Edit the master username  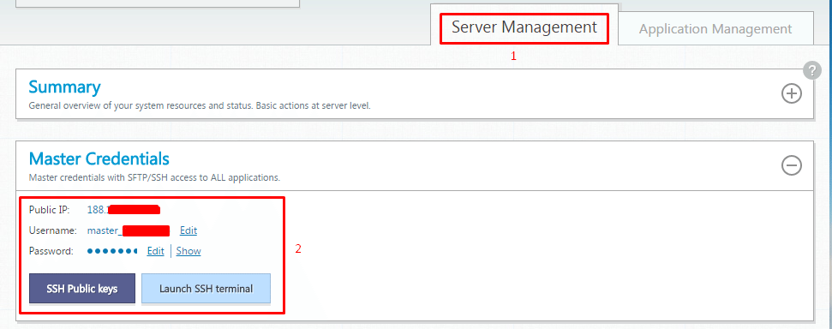click(189, 230)
